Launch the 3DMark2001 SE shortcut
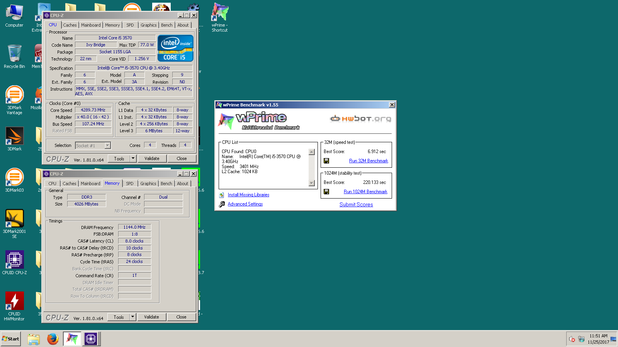This screenshot has height=347, width=618. coord(14,224)
